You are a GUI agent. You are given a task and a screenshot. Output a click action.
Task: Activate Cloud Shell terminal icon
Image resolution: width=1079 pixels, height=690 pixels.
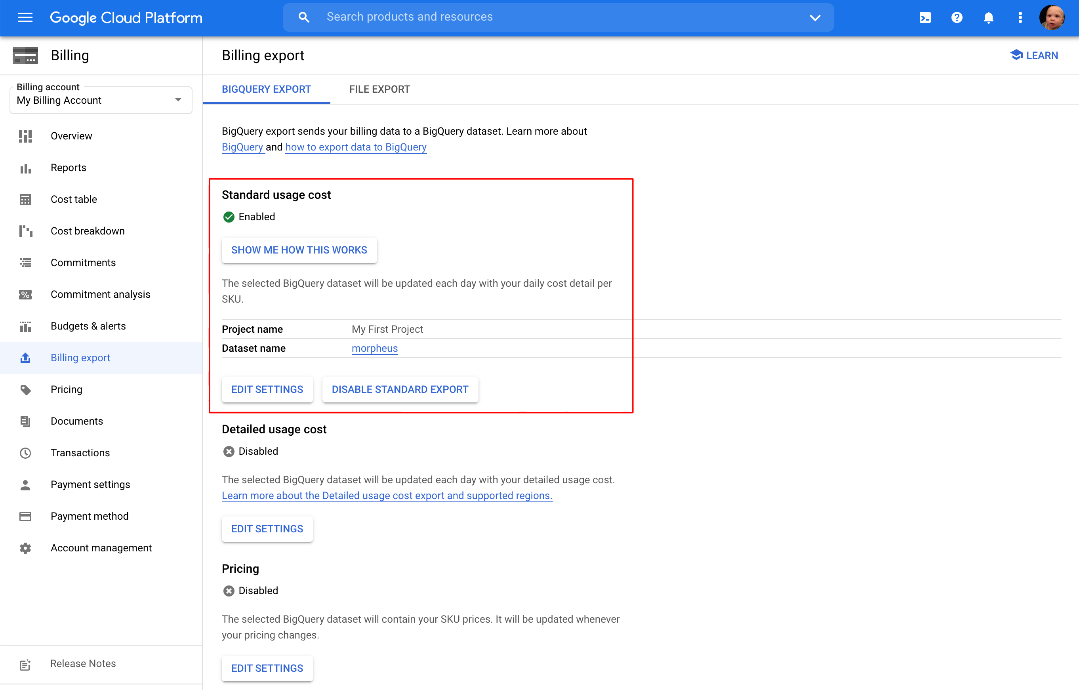pyautogui.click(x=925, y=17)
